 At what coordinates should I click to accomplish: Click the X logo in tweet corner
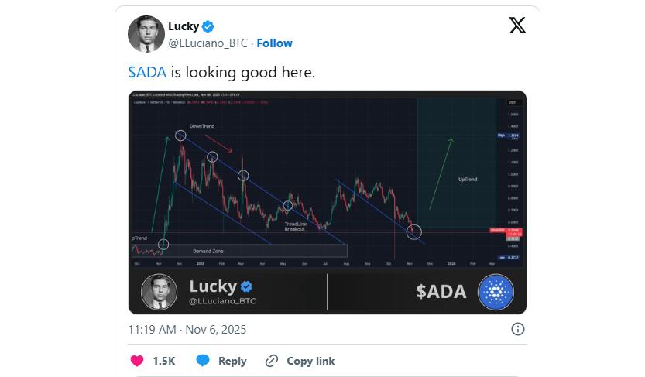pos(517,26)
